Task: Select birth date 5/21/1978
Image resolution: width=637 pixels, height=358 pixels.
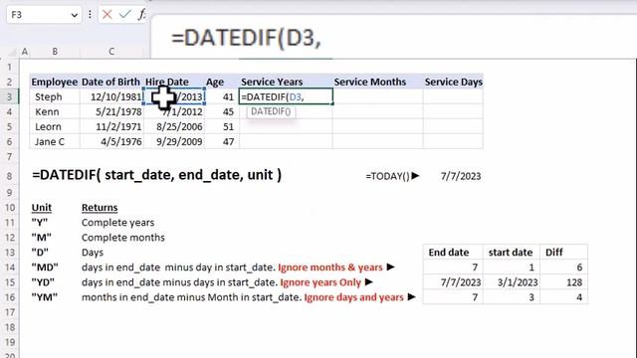Action: click(111, 111)
